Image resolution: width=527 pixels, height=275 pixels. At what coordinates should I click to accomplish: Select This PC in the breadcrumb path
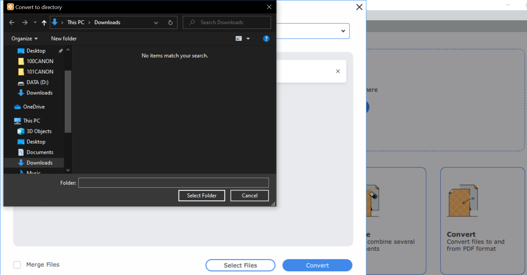75,22
